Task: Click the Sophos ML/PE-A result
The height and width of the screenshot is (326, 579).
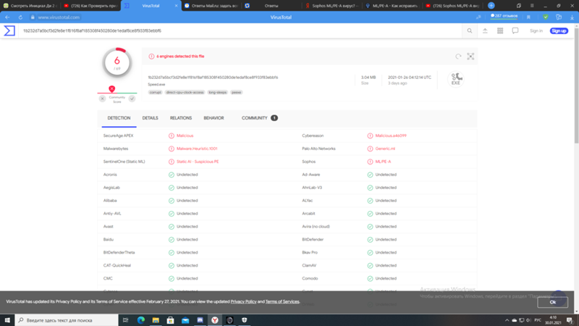Action: [x=383, y=162]
